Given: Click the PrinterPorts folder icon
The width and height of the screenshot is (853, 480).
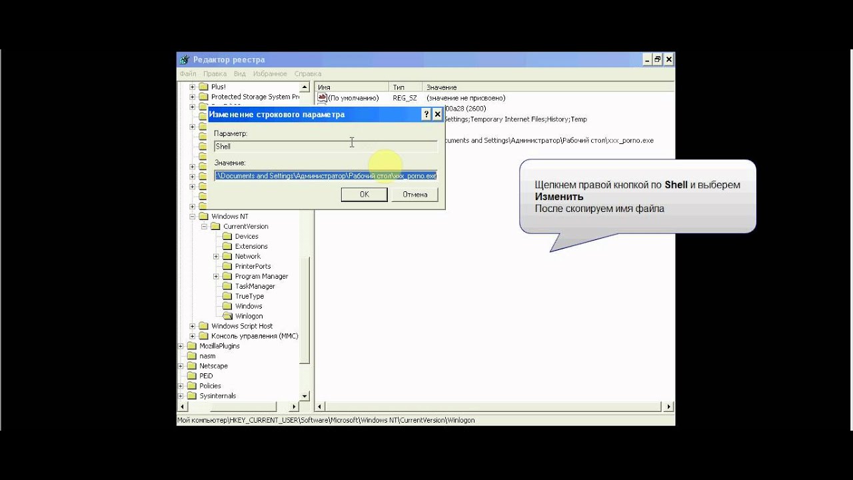Looking at the screenshot, I should tap(227, 266).
